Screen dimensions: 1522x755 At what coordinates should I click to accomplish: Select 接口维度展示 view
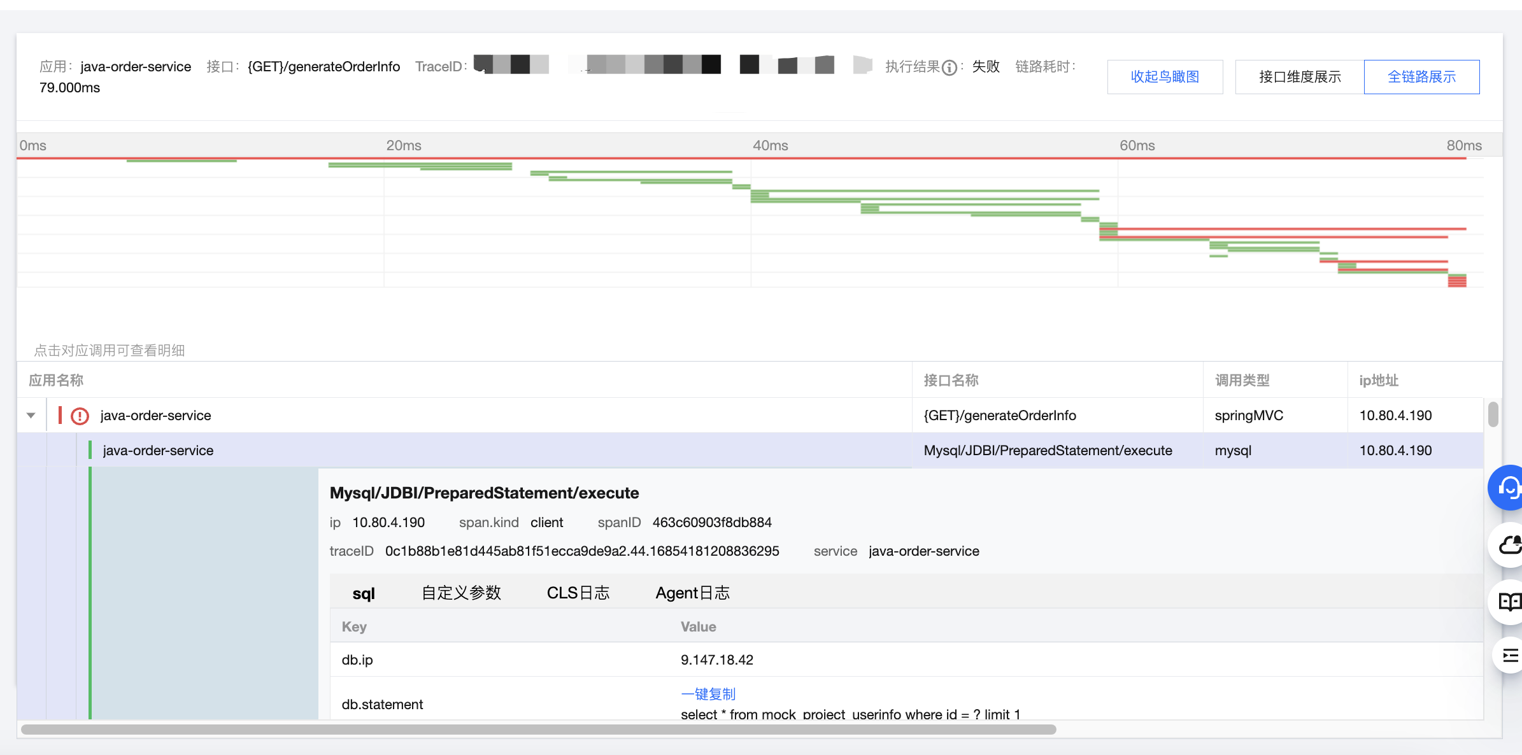tap(1300, 77)
